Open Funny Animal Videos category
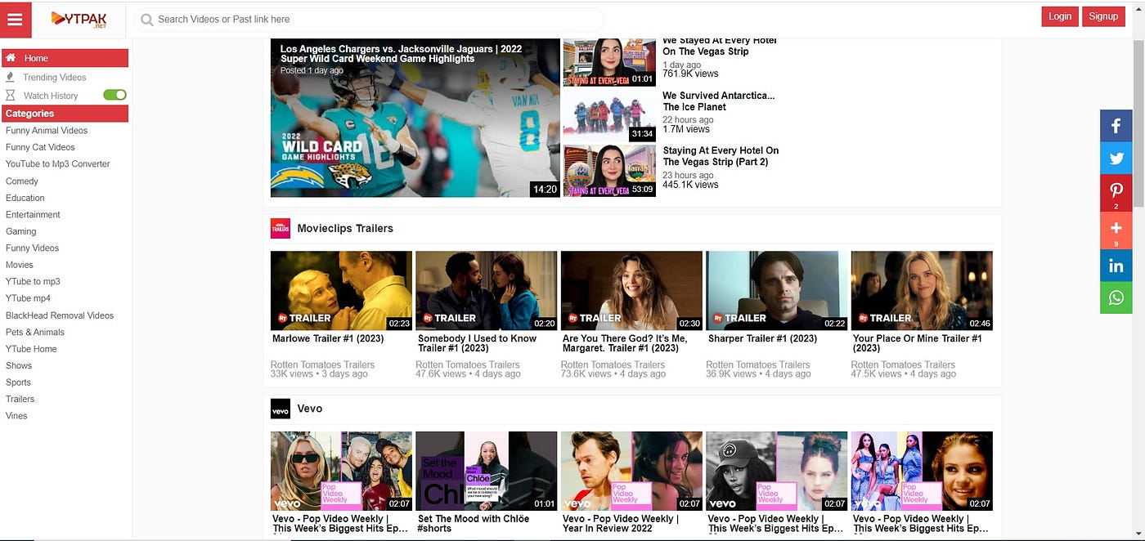Image resolution: width=1145 pixels, height=541 pixels. [47, 130]
